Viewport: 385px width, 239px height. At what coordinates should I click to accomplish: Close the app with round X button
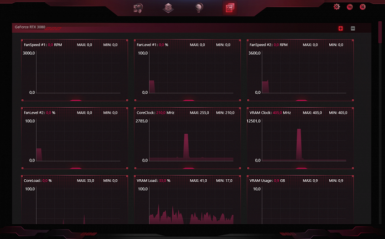coord(363,7)
